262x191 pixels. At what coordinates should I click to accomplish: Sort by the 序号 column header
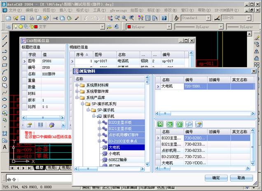point(84,55)
